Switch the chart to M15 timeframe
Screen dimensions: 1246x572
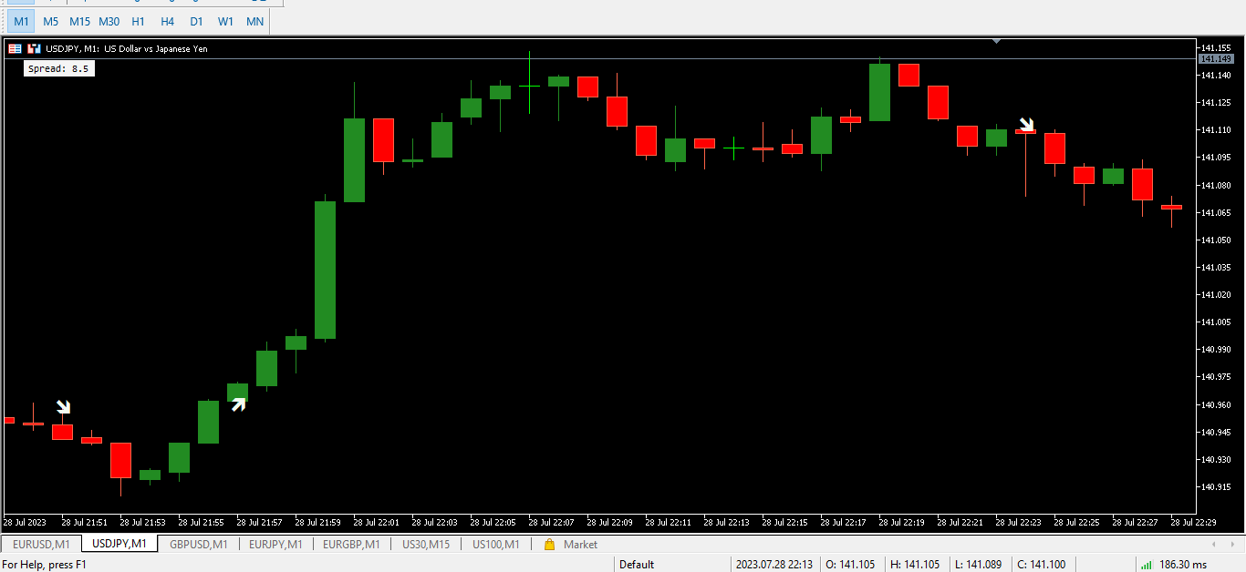(79, 21)
